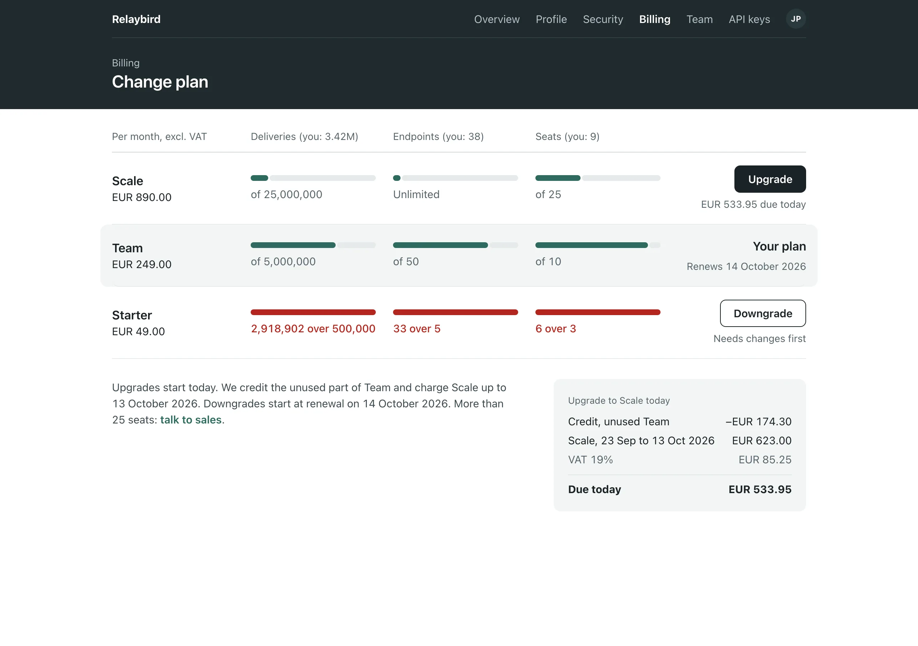Click 'Deliveries (you: 3.42M)' column header

point(304,136)
